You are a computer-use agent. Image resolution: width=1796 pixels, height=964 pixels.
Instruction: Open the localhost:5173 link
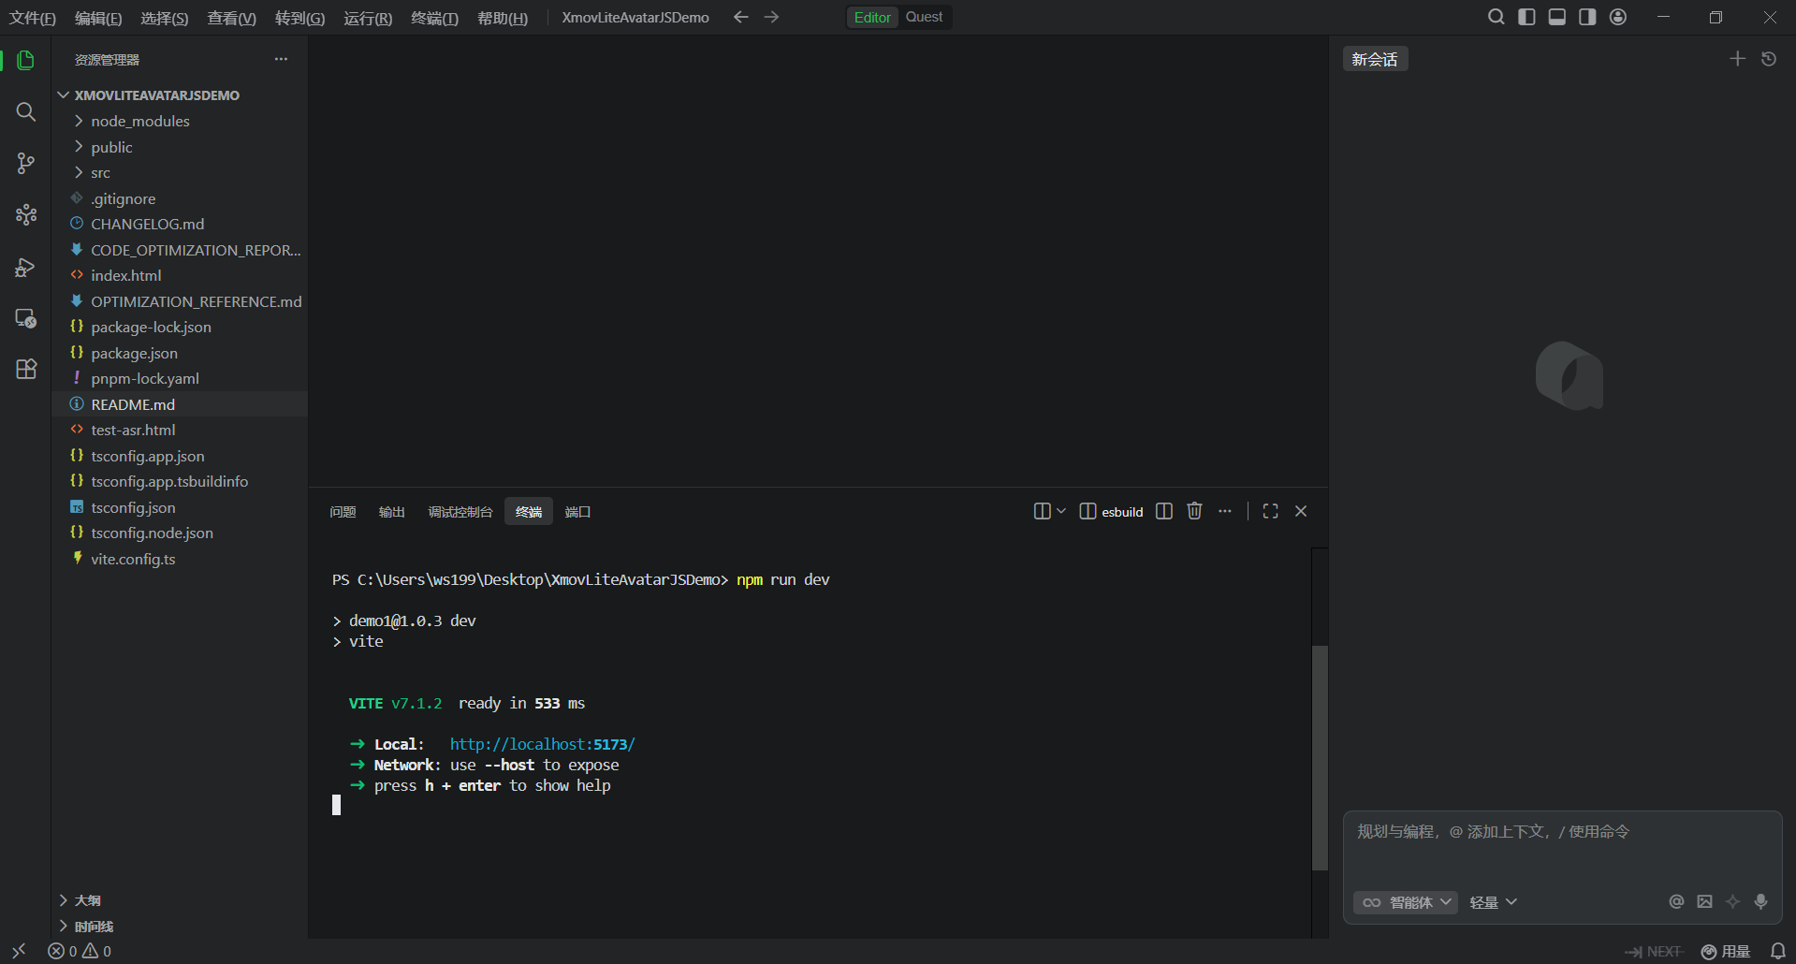pyautogui.click(x=543, y=744)
